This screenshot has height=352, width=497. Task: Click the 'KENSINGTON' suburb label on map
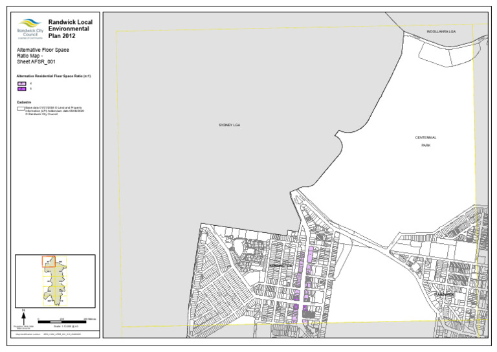280,265
